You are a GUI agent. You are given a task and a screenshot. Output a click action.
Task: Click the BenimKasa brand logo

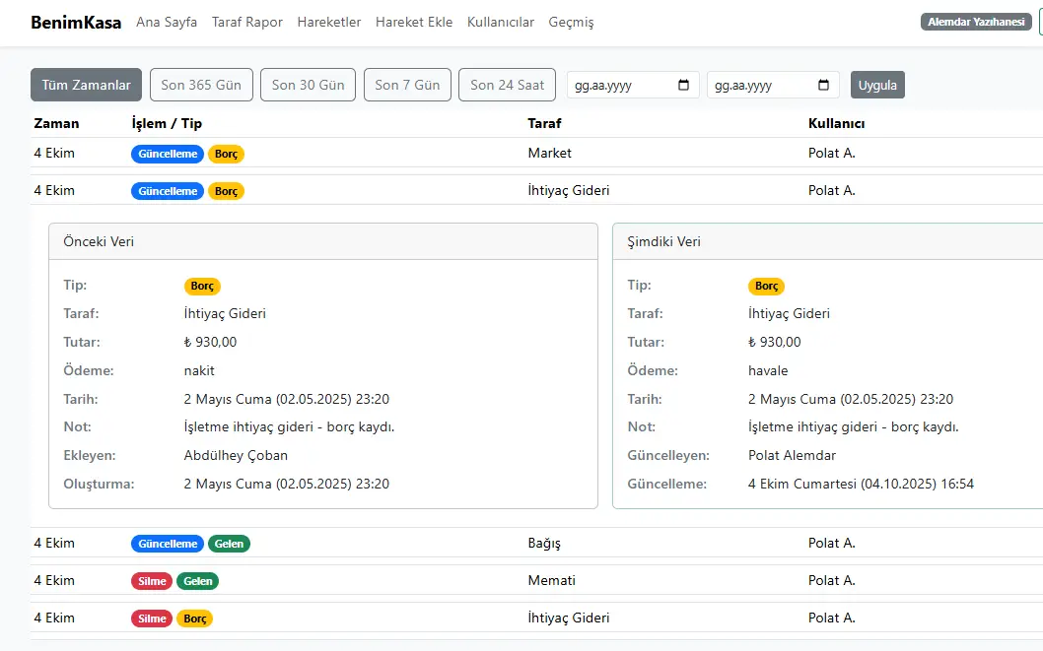(x=76, y=22)
